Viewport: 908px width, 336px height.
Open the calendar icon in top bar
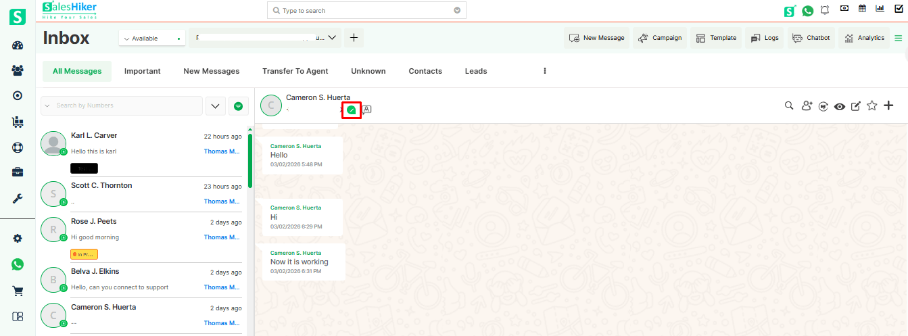(x=862, y=9)
